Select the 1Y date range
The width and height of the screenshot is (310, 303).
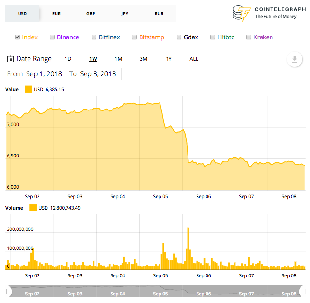tap(169, 59)
